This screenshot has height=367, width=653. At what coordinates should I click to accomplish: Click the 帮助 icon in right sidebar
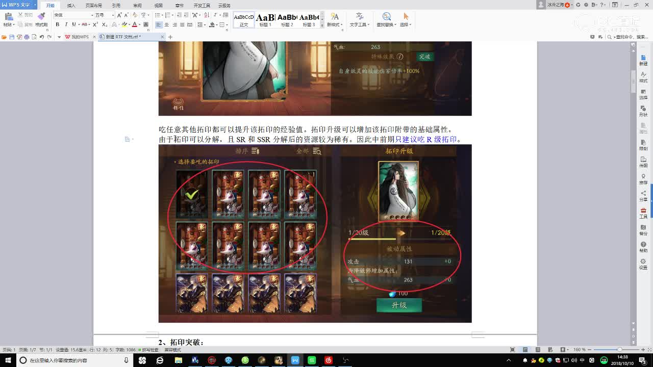[x=643, y=247]
